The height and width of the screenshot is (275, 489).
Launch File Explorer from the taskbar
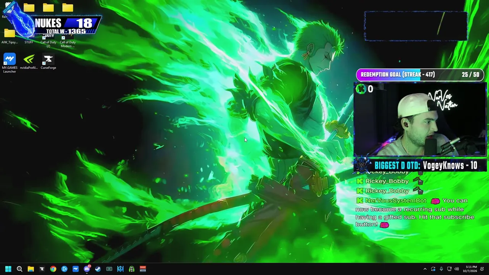click(31, 269)
